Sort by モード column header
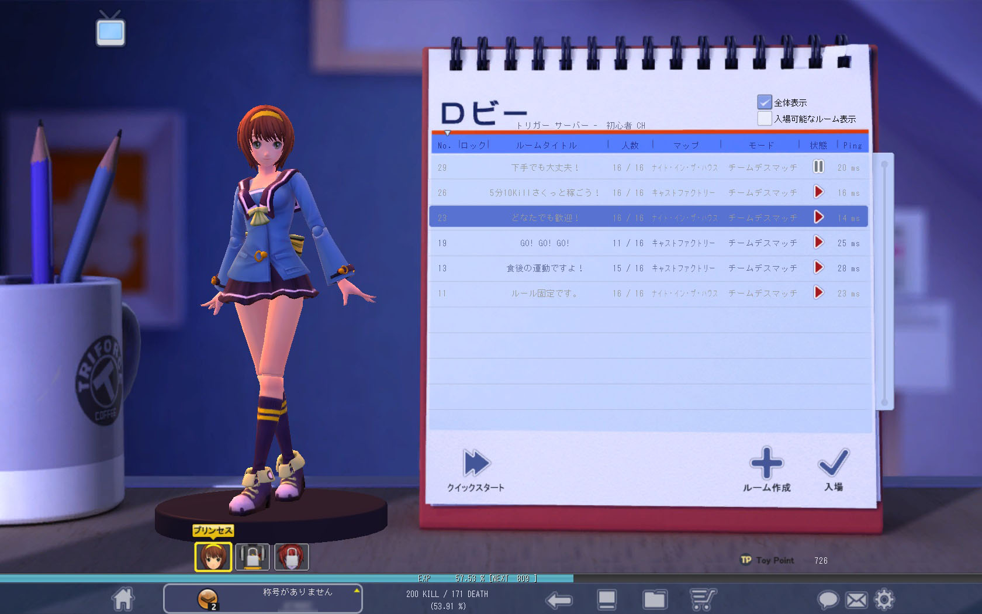Image resolution: width=982 pixels, height=614 pixels. (x=761, y=145)
